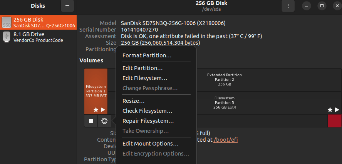Select the Partition 5 256 GB Ext4 volume
This screenshot has height=164, width=342.
(225, 103)
